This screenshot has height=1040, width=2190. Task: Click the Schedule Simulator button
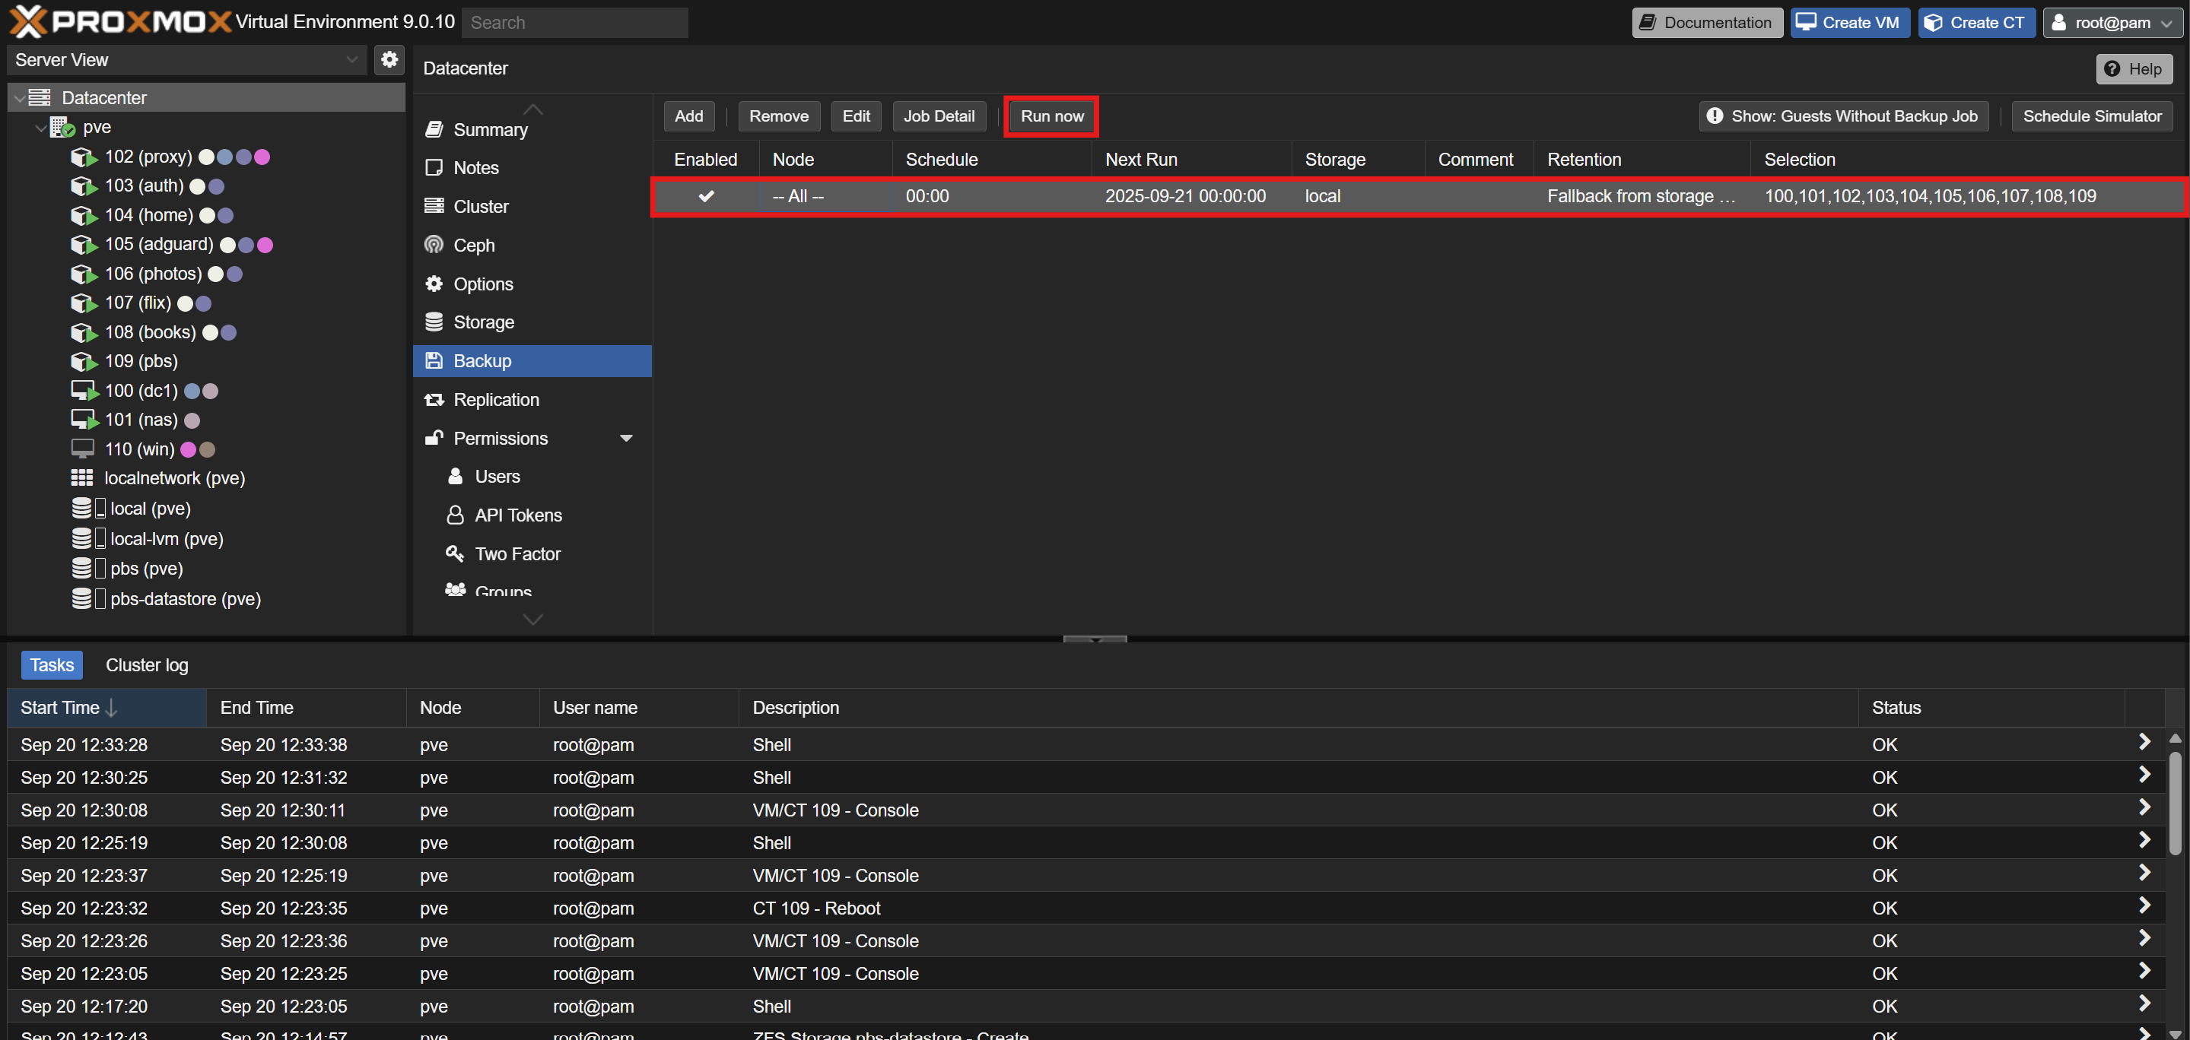tap(2091, 116)
